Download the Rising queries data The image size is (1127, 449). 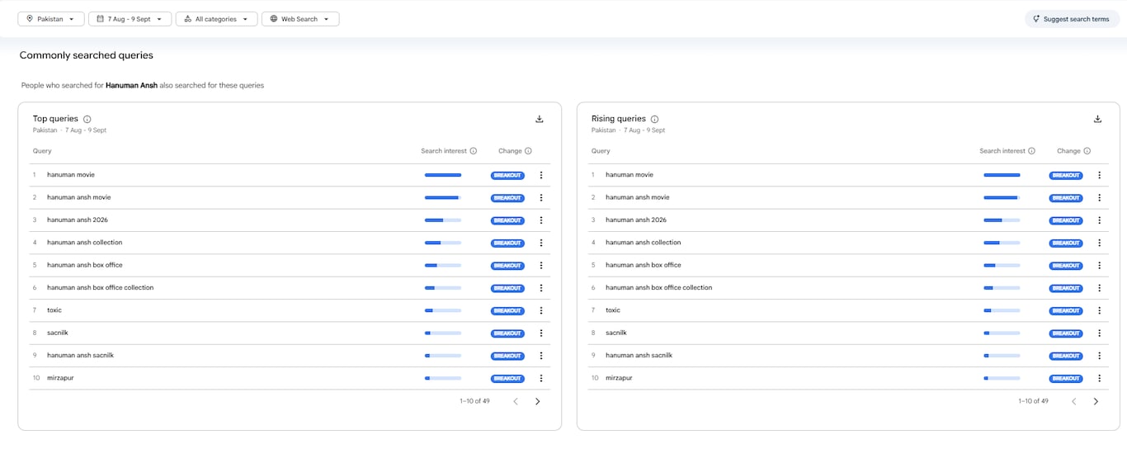coord(1098,119)
